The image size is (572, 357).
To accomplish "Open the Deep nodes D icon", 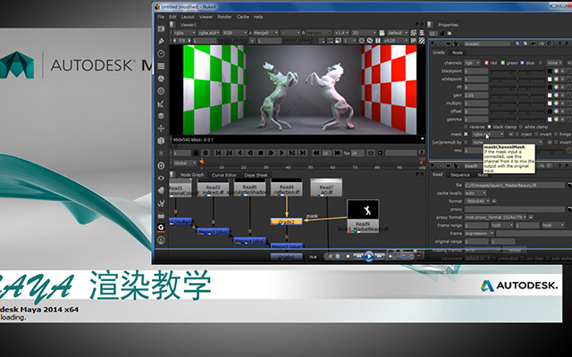I will [161, 165].
